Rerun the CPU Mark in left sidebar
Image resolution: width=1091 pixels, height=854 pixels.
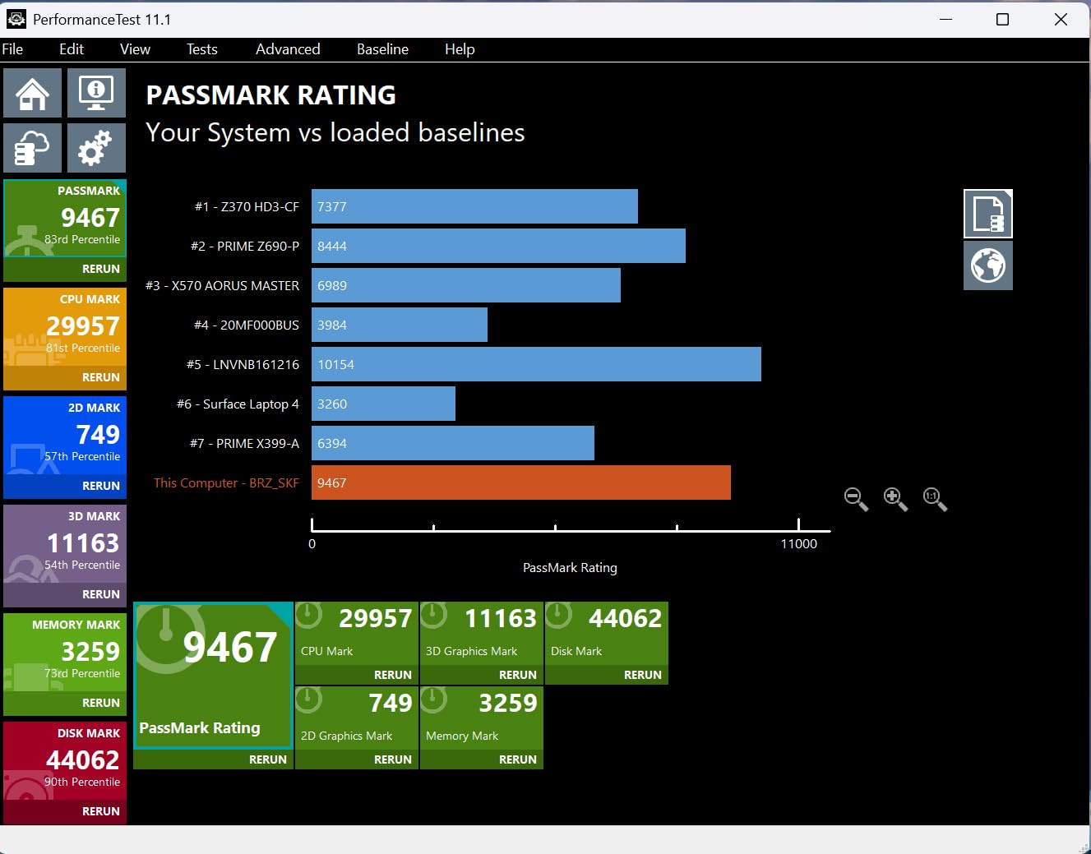point(100,377)
